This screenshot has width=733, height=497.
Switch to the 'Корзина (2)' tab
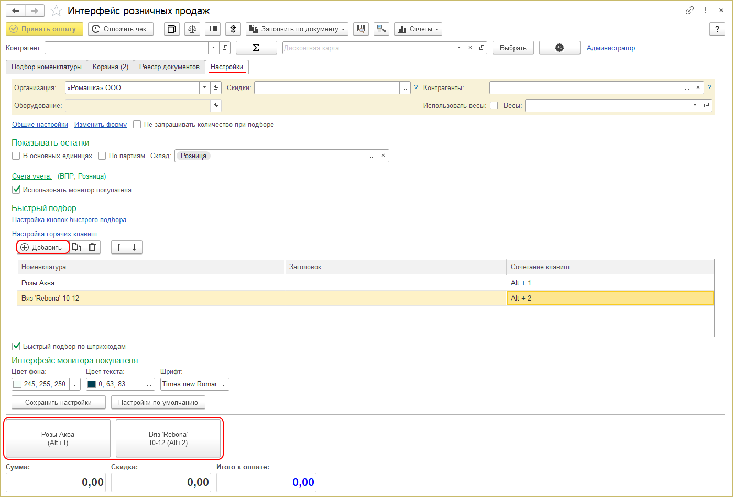click(x=111, y=67)
